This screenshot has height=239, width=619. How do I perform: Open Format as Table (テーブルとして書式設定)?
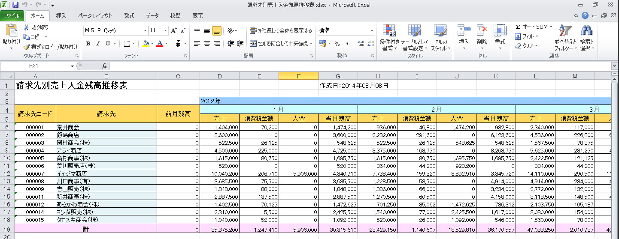coord(415,38)
